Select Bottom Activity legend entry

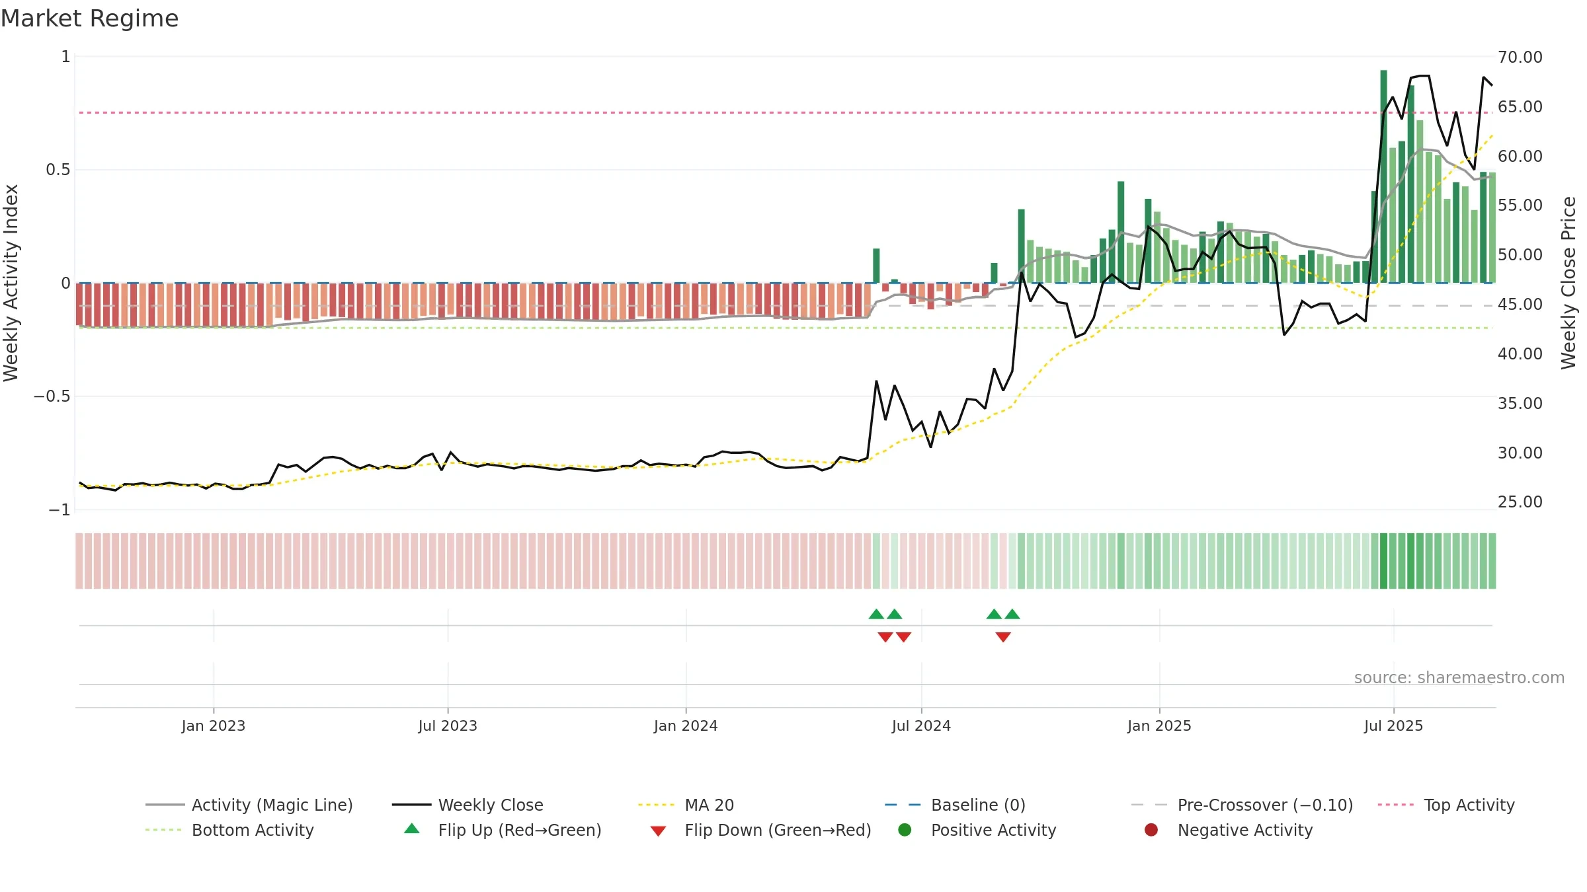click(229, 830)
